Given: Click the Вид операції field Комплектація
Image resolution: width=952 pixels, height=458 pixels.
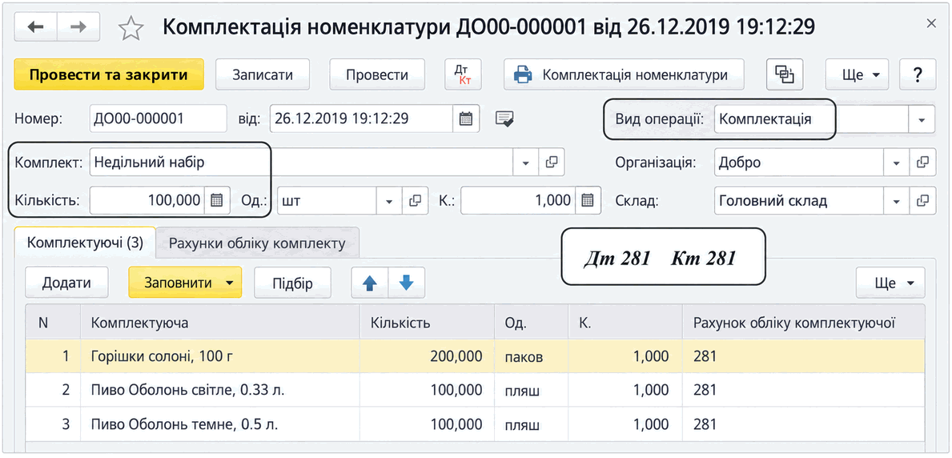Looking at the screenshot, I should (812, 119).
